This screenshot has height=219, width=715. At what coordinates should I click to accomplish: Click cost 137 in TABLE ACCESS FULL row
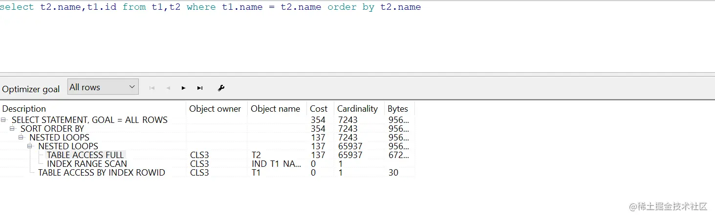tap(318, 155)
